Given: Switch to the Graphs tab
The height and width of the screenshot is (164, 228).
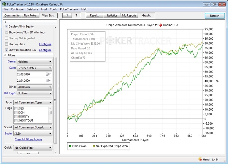Looking at the screenshot, I should tap(146, 15).
